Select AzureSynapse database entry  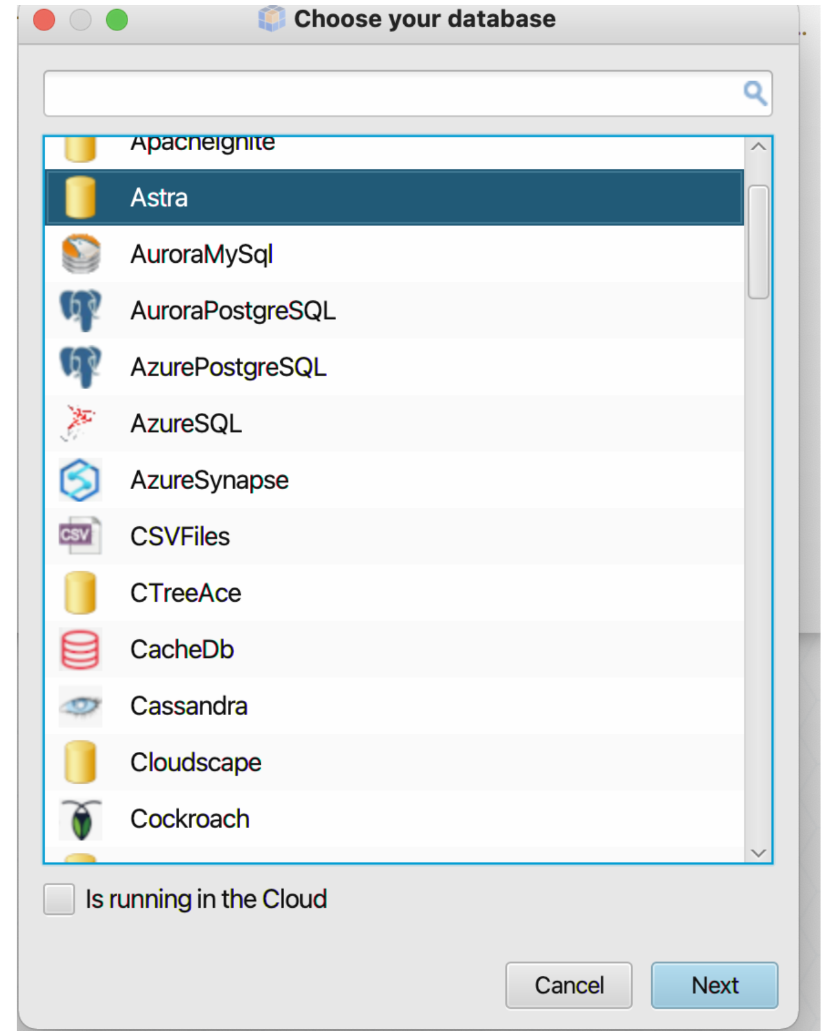click(394, 480)
